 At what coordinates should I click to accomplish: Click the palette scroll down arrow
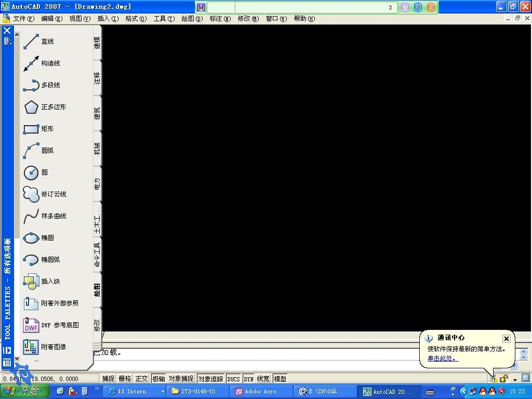coord(17,358)
